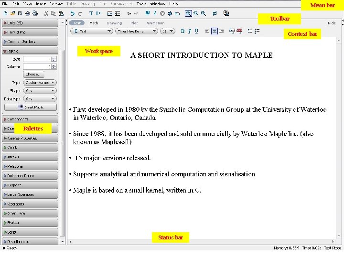This screenshot has height=258, width=344.
Task: Insert plain text with the T icon
Action: tap(91, 13)
